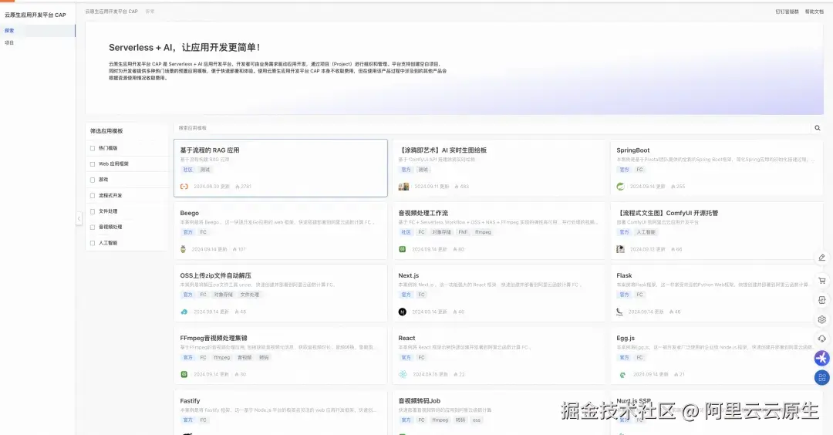The image size is (833, 435).
Task: Check the Web 应用框架 filter checkbox
Action: (x=93, y=164)
